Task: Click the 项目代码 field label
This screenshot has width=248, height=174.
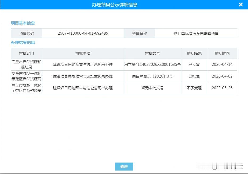Action: [x=26, y=33]
